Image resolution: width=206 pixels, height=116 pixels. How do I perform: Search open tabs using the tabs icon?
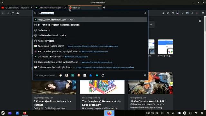(97, 75)
